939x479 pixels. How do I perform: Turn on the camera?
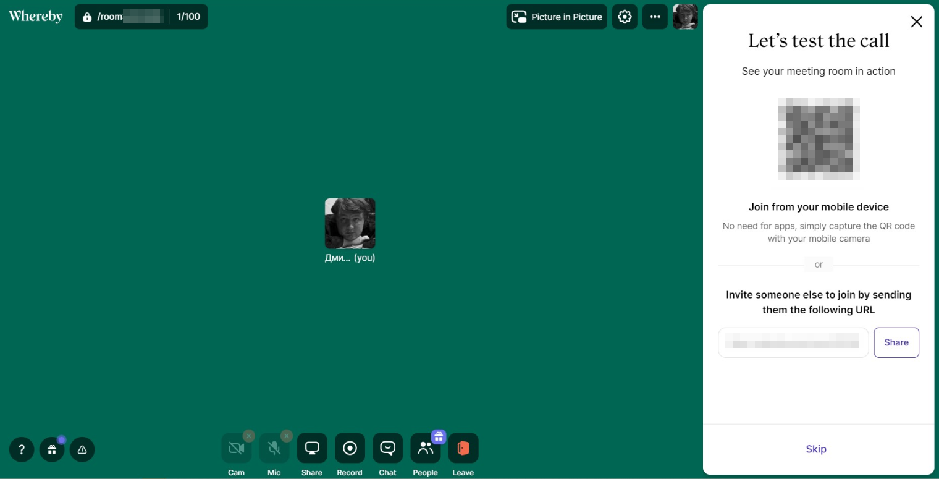237,448
